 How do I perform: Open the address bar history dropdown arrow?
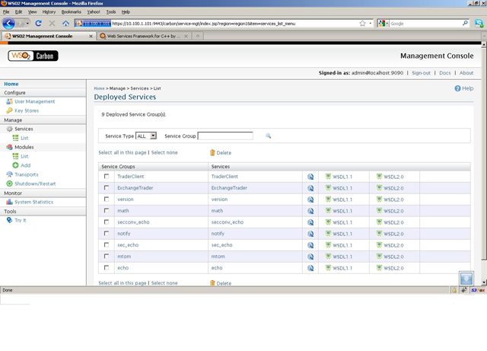coord(371,24)
